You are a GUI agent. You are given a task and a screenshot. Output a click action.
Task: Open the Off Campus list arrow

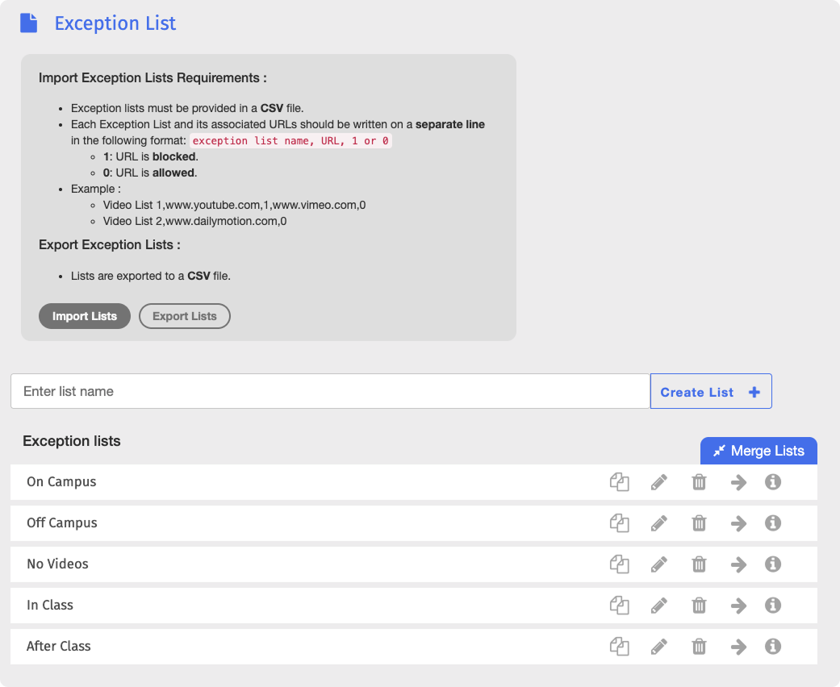[x=739, y=523]
